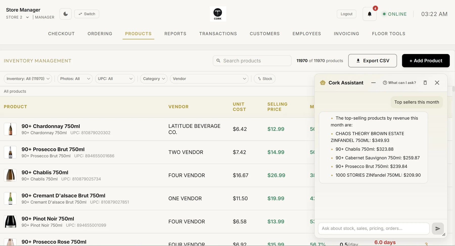Grab the assistant panel resize handle

pyautogui.click(x=444, y=235)
